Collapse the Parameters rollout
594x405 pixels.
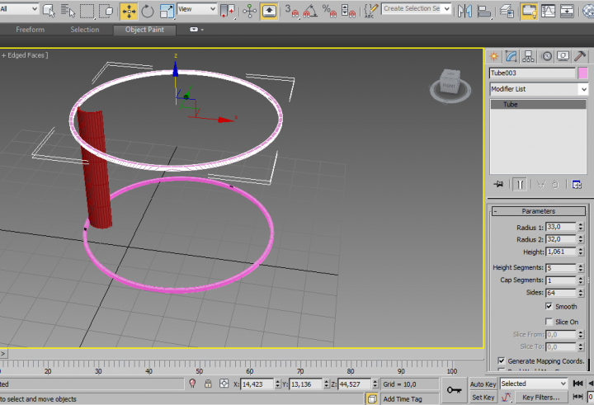click(x=538, y=211)
